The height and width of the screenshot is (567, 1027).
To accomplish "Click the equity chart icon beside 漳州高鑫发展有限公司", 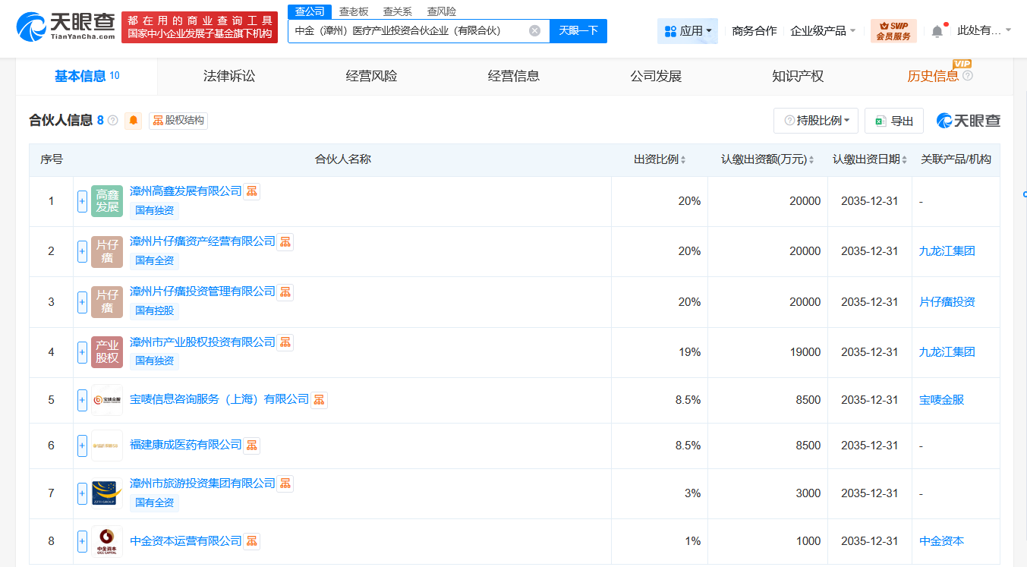I will click(251, 191).
